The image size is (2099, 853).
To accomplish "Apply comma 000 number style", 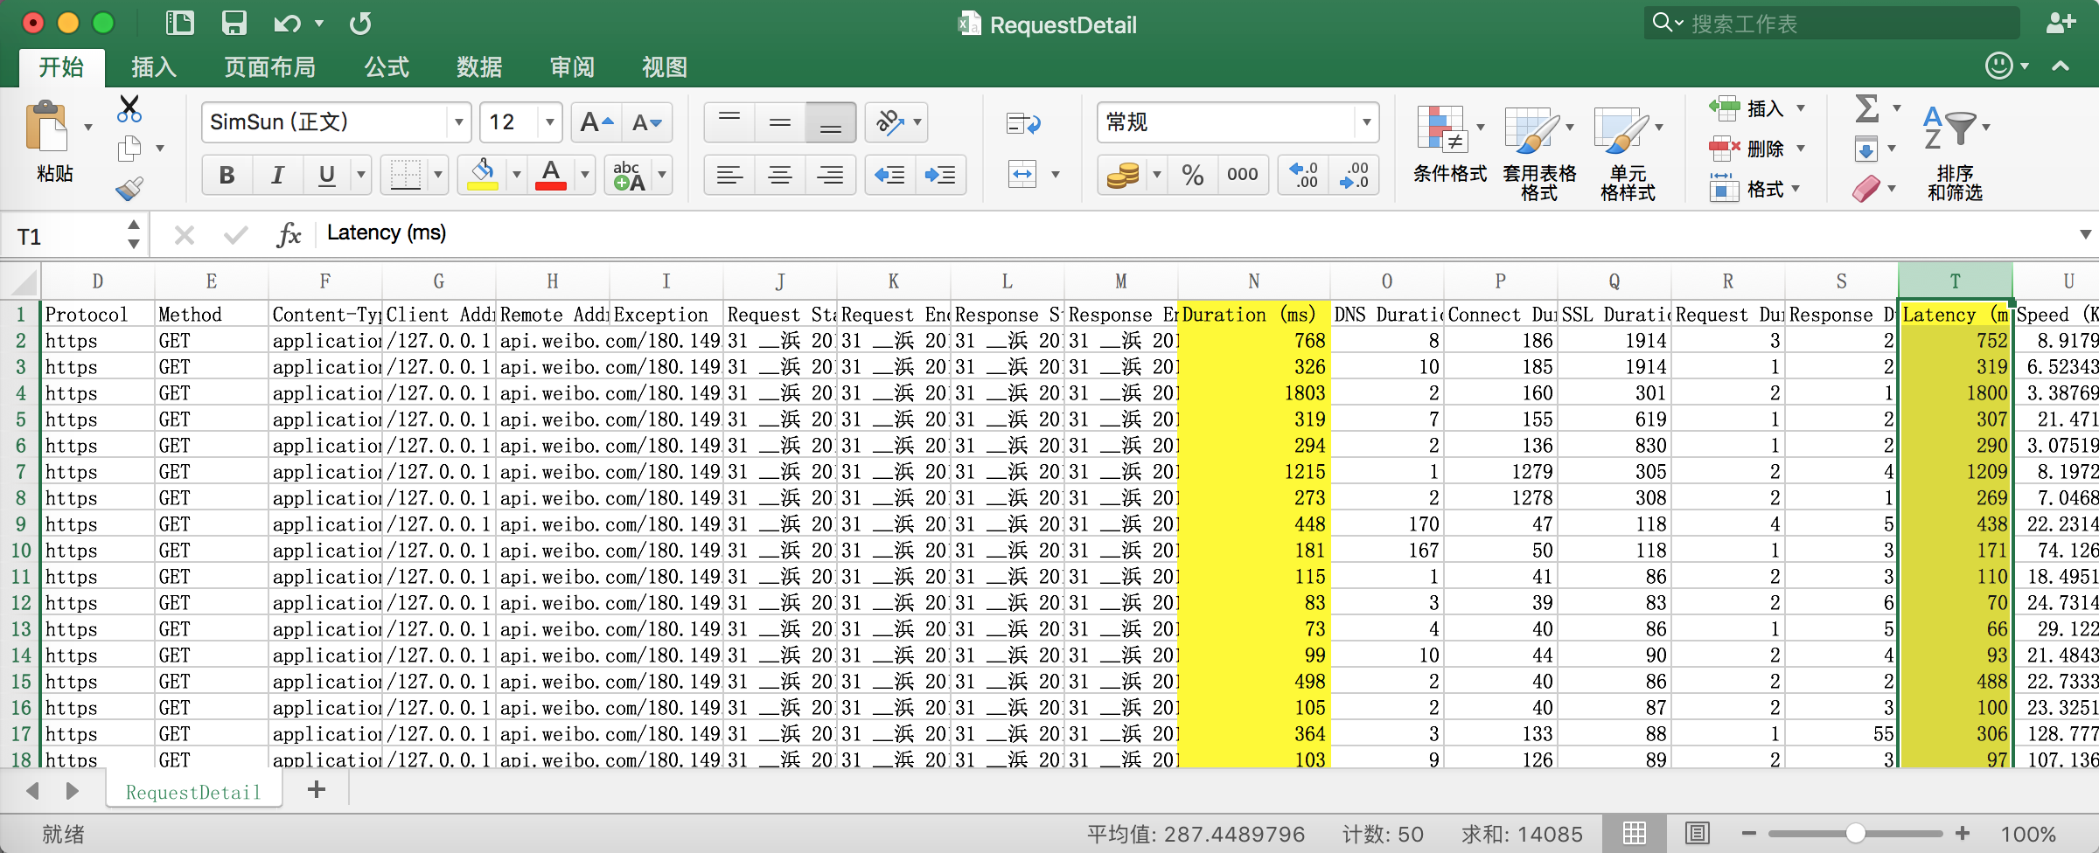I will click(x=1242, y=175).
